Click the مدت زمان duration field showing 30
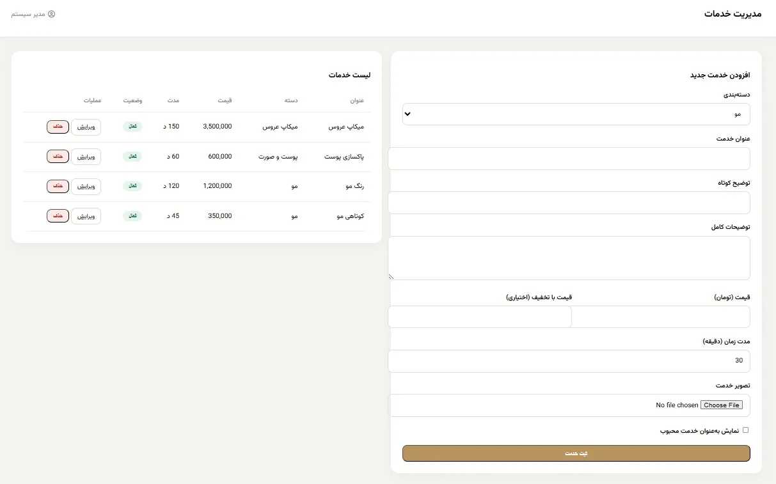 pyautogui.click(x=569, y=361)
